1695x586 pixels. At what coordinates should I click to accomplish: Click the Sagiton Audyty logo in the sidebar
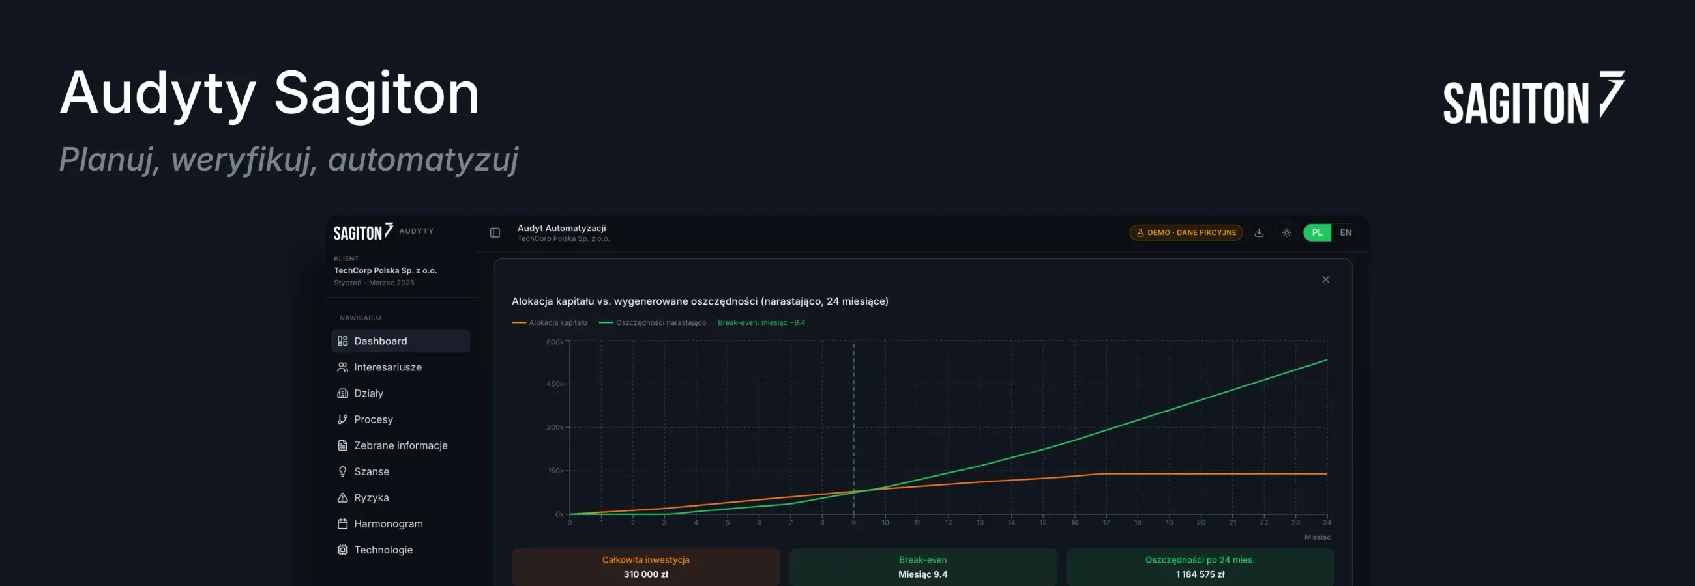pyautogui.click(x=383, y=231)
